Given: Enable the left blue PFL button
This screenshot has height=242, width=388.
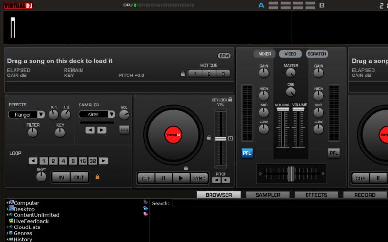Looking at the screenshot, I should [247, 153].
